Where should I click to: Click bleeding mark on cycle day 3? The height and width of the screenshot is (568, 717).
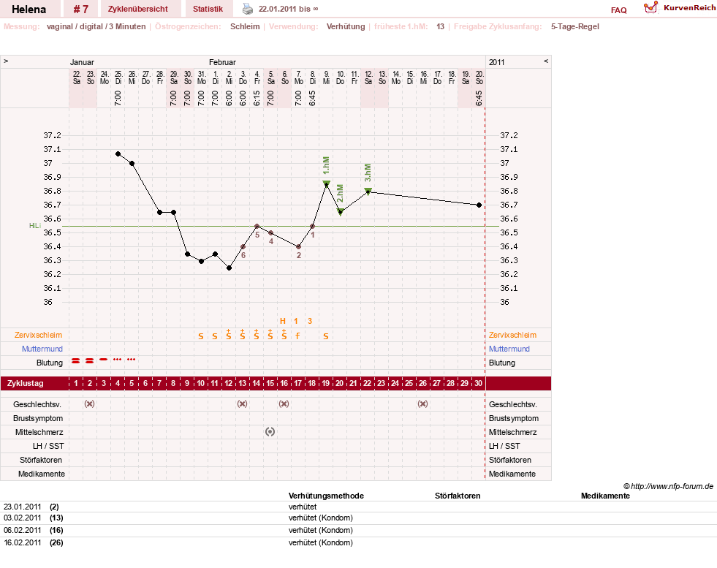[x=104, y=360]
